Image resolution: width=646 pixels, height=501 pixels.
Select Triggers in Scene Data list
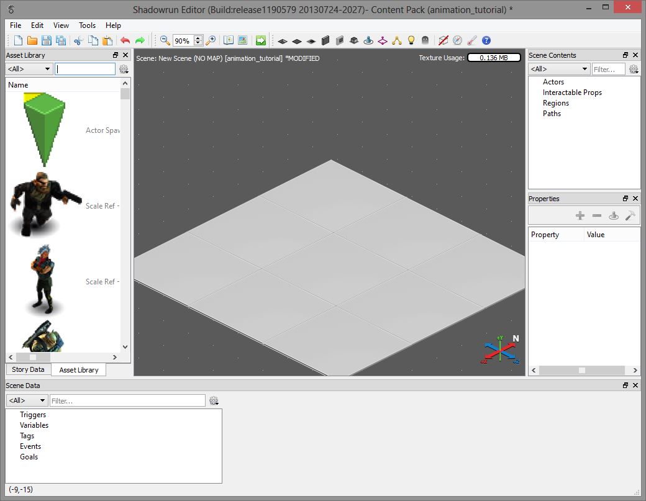(33, 415)
